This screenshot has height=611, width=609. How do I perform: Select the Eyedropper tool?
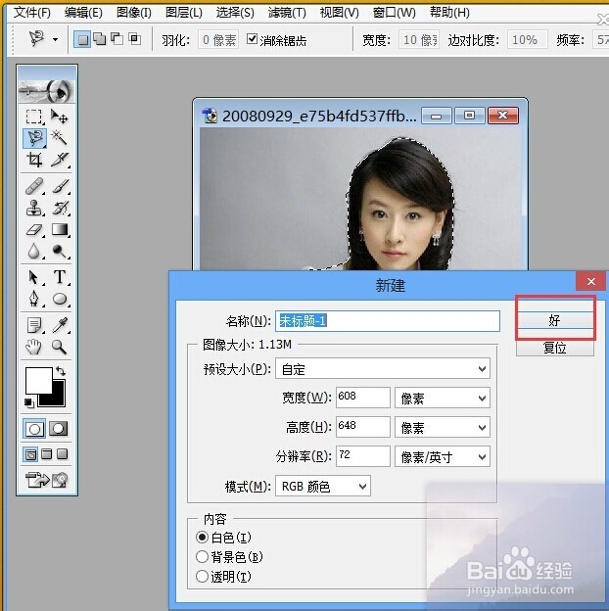coord(59,325)
